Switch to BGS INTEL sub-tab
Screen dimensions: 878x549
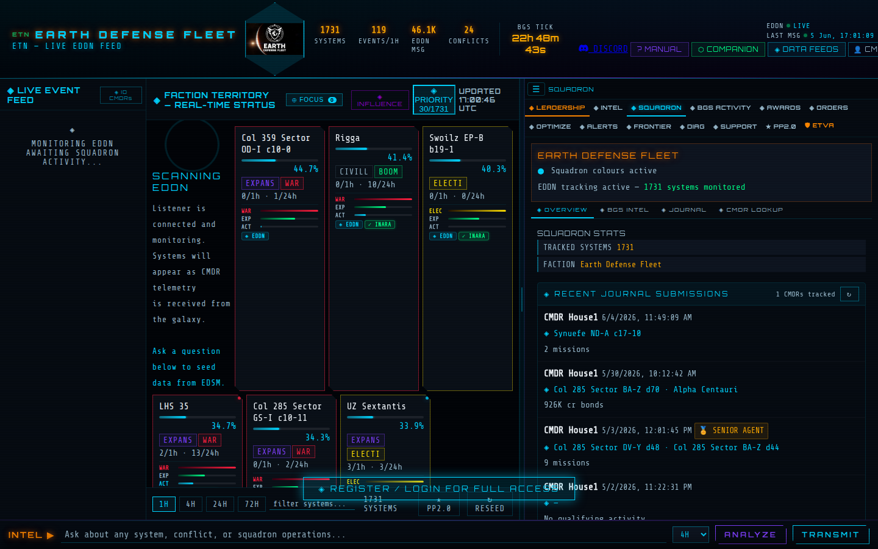624,210
